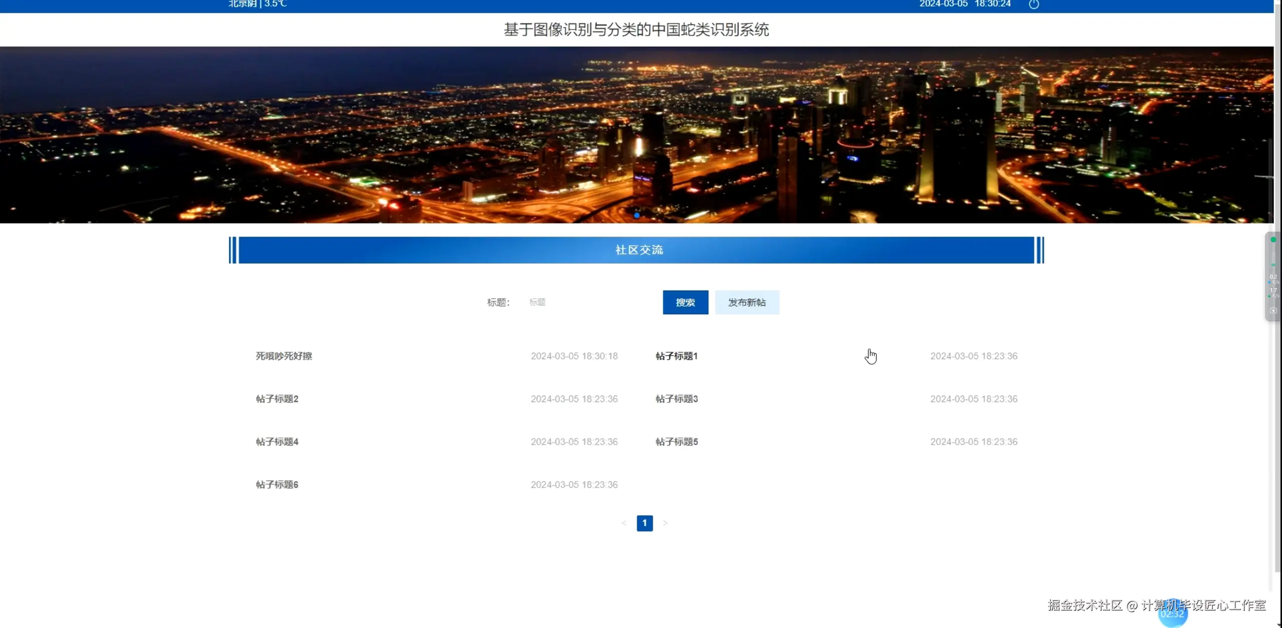Screen dimensions: 1282x628
Task: Open the post 帖子标题2
Action: click(277, 399)
